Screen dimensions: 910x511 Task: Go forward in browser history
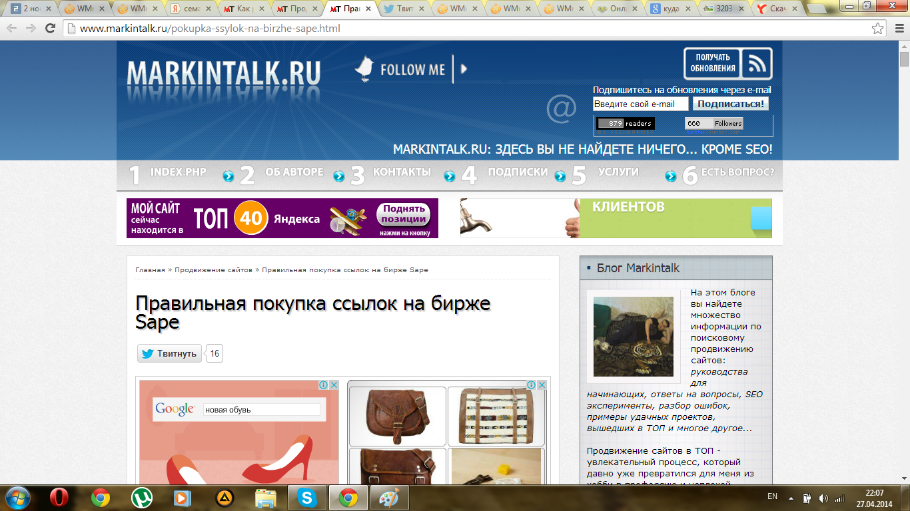pyautogui.click(x=31, y=29)
